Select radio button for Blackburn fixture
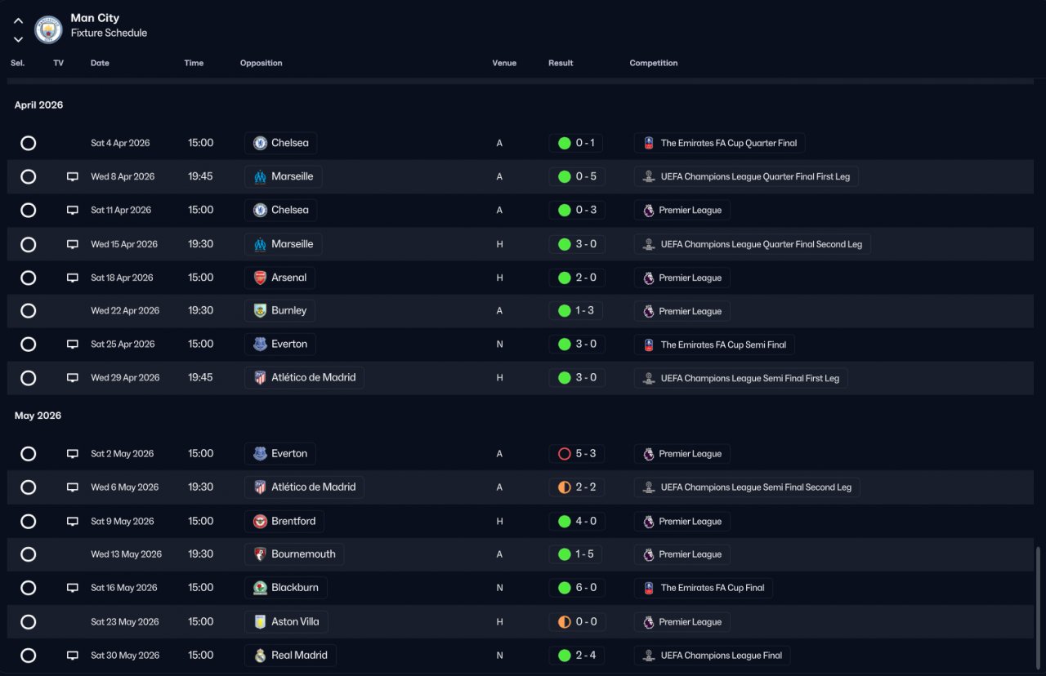The width and height of the screenshot is (1046, 676). (28, 588)
